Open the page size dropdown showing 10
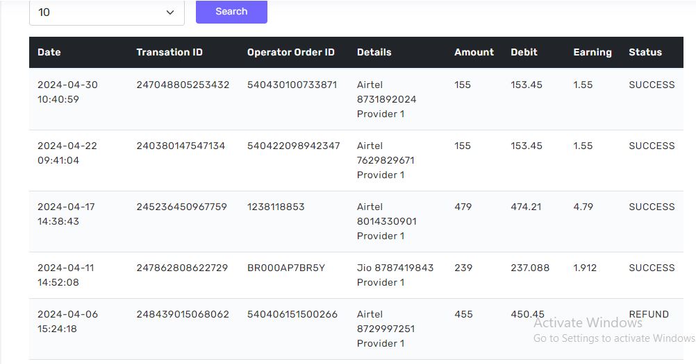696x364 pixels. tap(106, 12)
